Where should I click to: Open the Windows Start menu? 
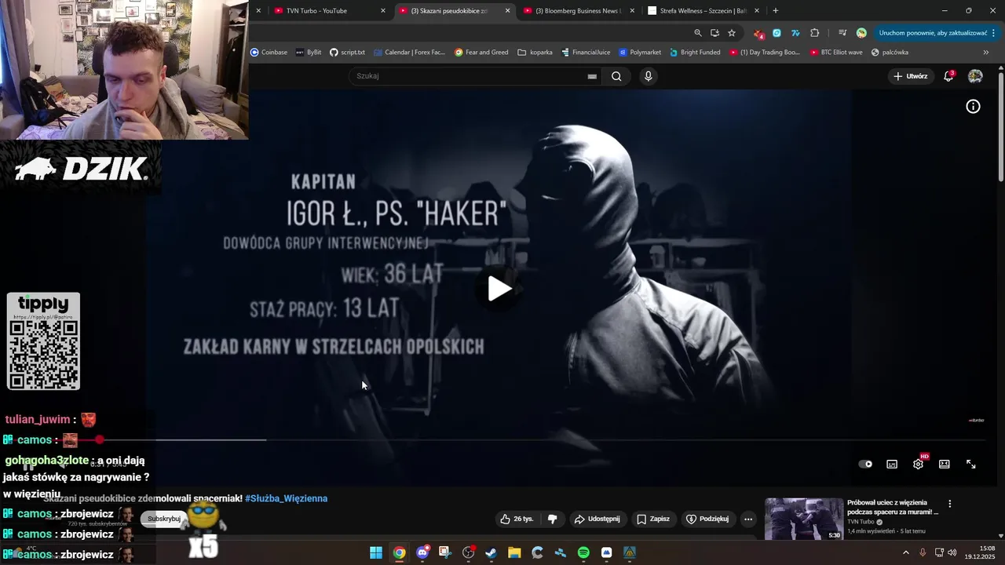coord(376,552)
